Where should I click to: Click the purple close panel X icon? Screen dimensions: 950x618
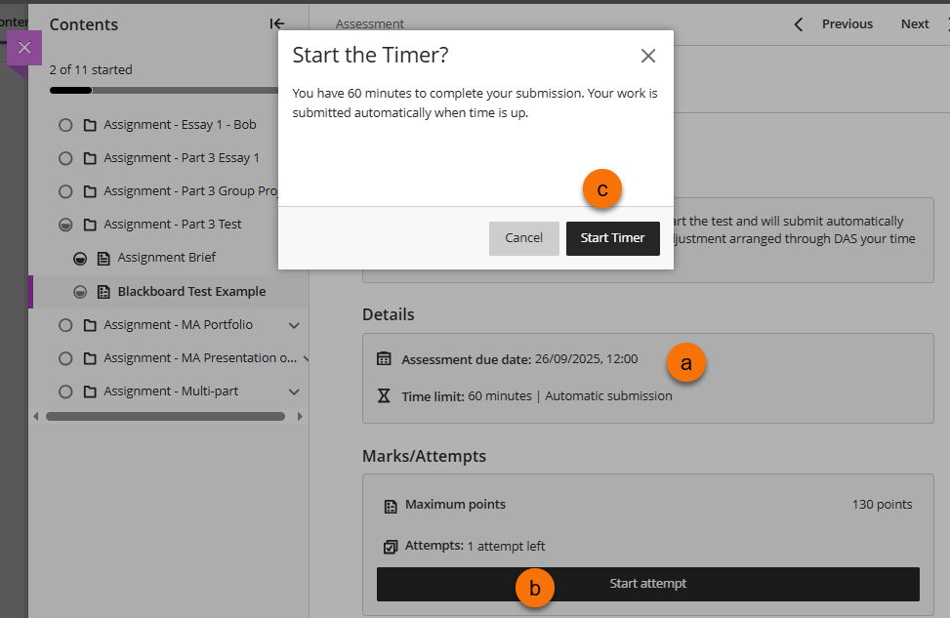pyautogui.click(x=24, y=47)
